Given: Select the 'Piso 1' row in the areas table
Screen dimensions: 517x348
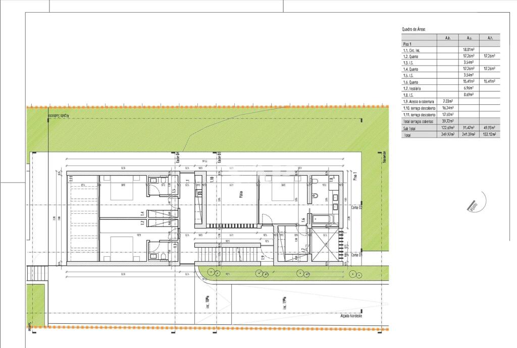Looking at the screenshot, I should click(451, 44).
